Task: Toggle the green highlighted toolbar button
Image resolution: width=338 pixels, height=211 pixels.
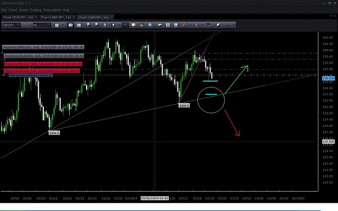Action: tap(125, 25)
